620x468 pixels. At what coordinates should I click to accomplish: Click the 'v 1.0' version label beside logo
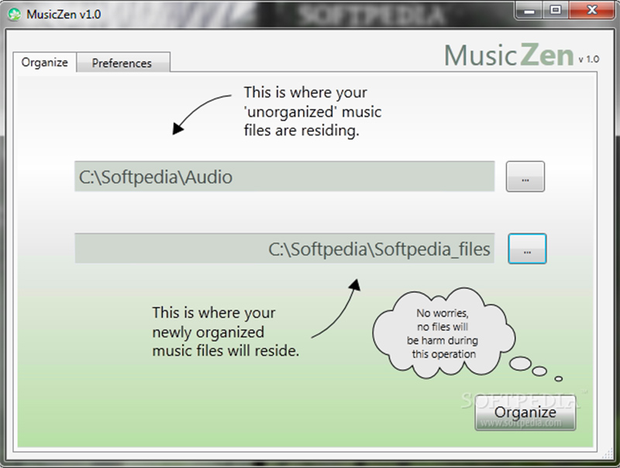tap(589, 60)
